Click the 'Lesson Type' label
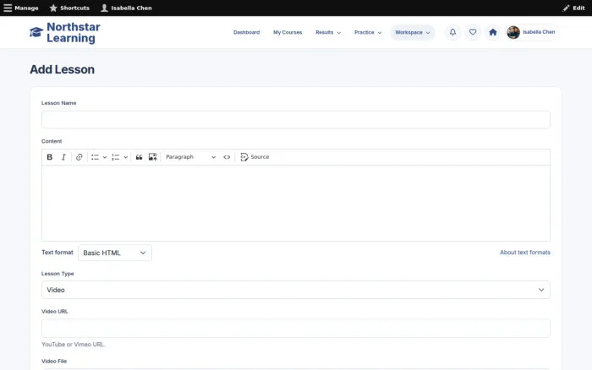Screen dimensions: 592x370 tap(58, 274)
